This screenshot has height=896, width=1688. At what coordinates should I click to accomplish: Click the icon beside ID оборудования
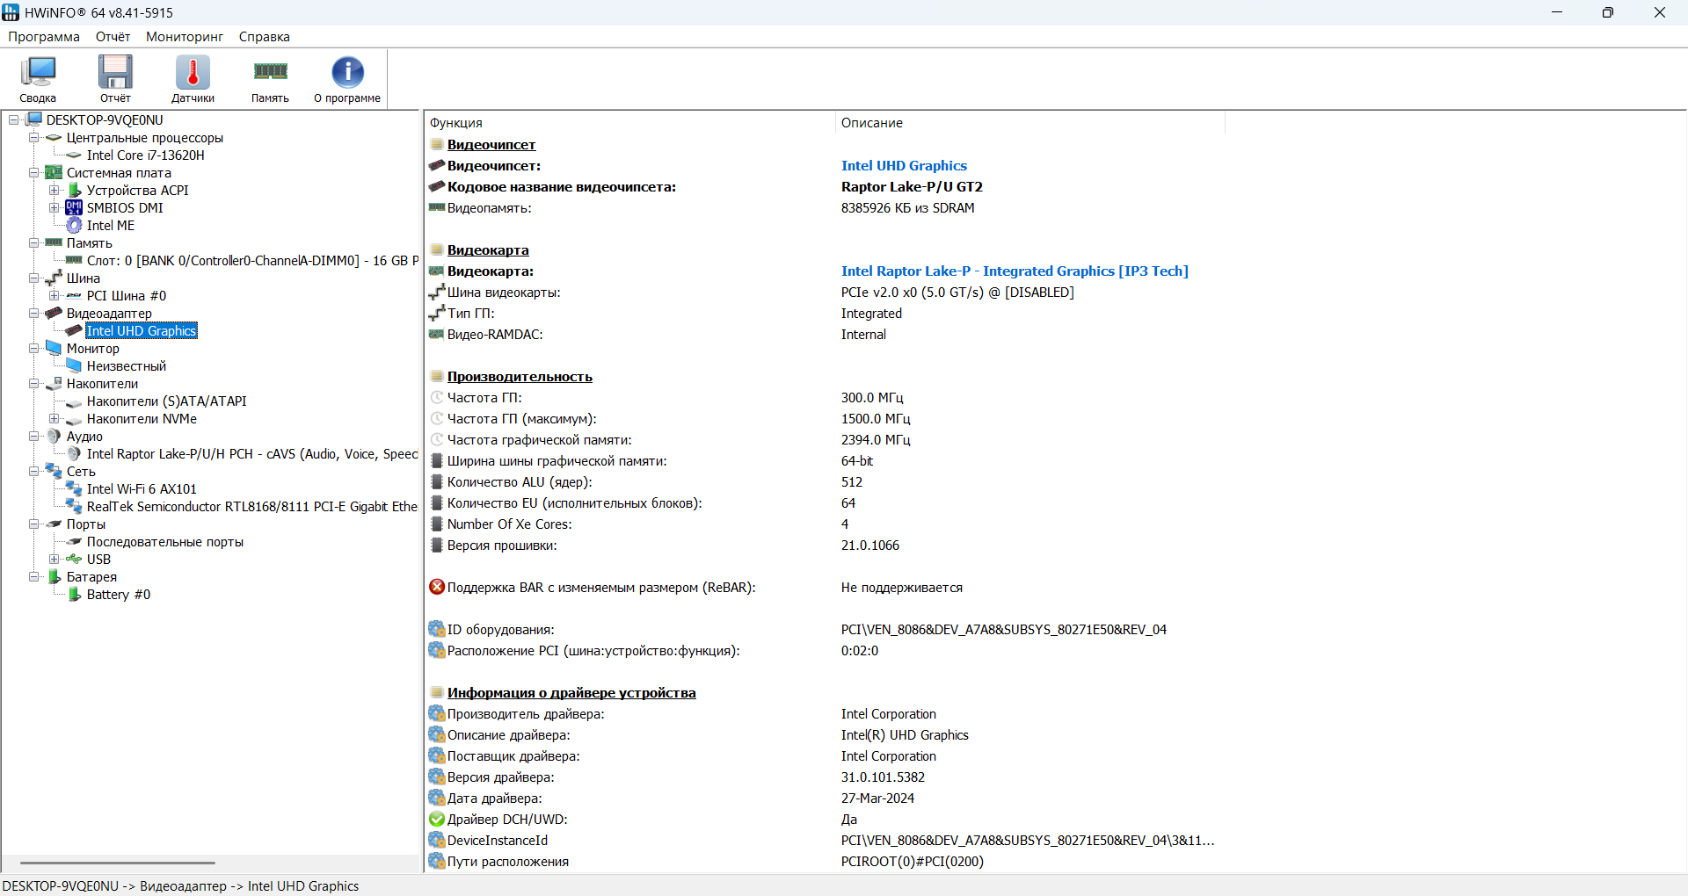point(437,629)
